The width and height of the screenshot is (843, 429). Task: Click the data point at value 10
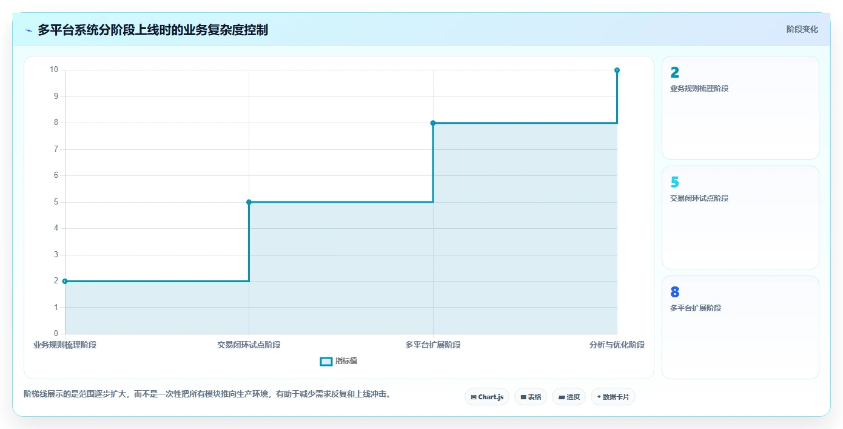(617, 70)
